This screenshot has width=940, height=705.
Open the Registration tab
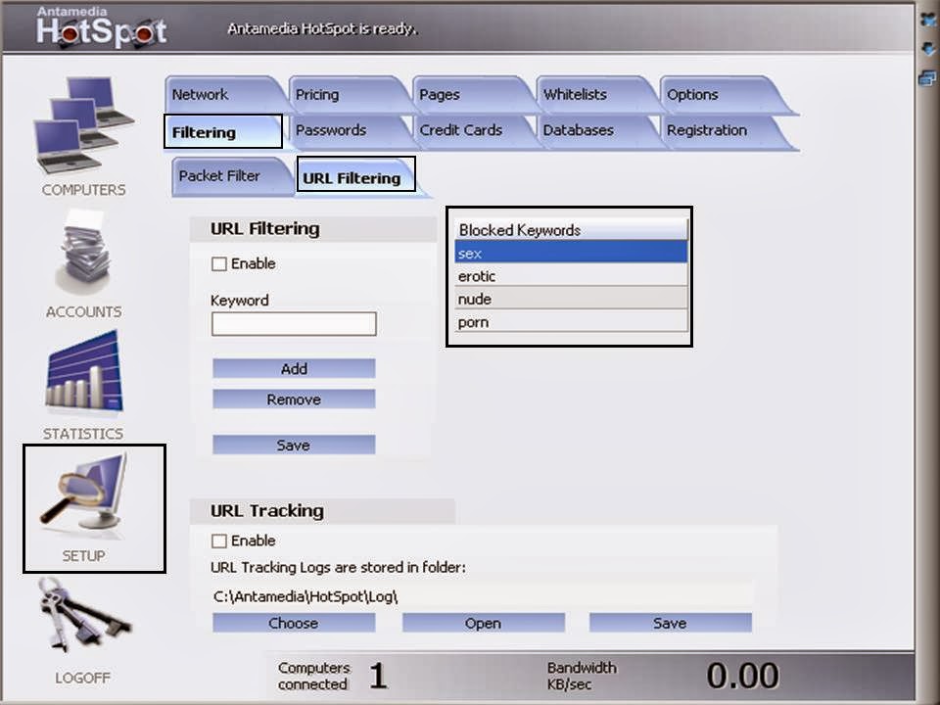[723, 130]
